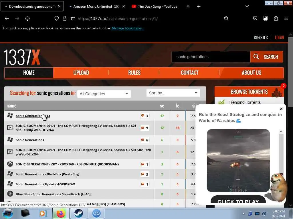Open a new tab with the plus icon

tap(199, 7)
